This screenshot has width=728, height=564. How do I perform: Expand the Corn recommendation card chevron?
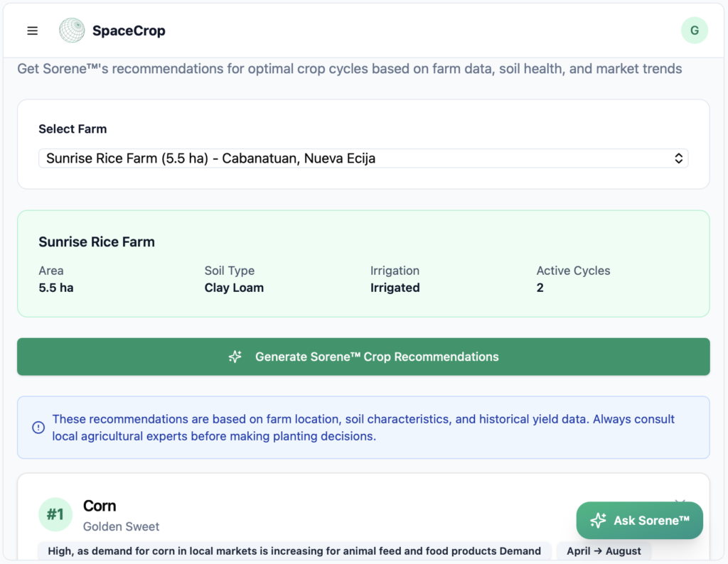pos(680,501)
